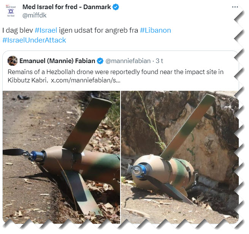Click the @miffdk handle
249x234 pixels.
pos(35,16)
